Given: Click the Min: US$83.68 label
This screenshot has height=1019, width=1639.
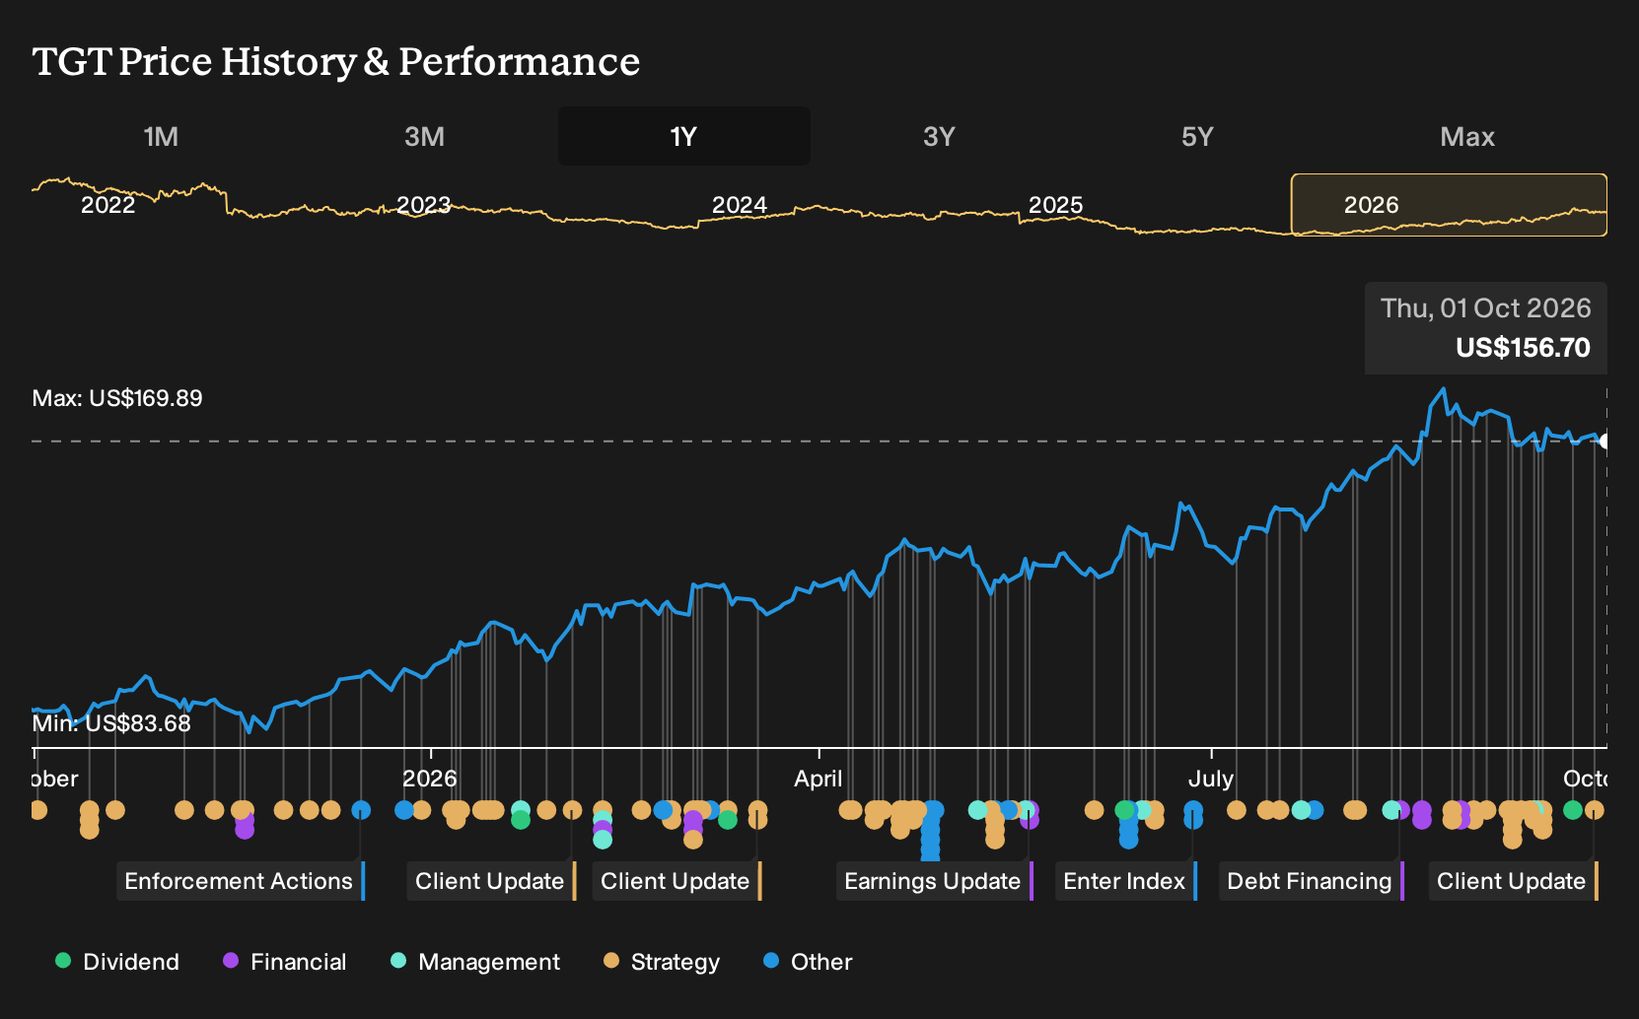Looking at the screenshot, I should point(111,723).
